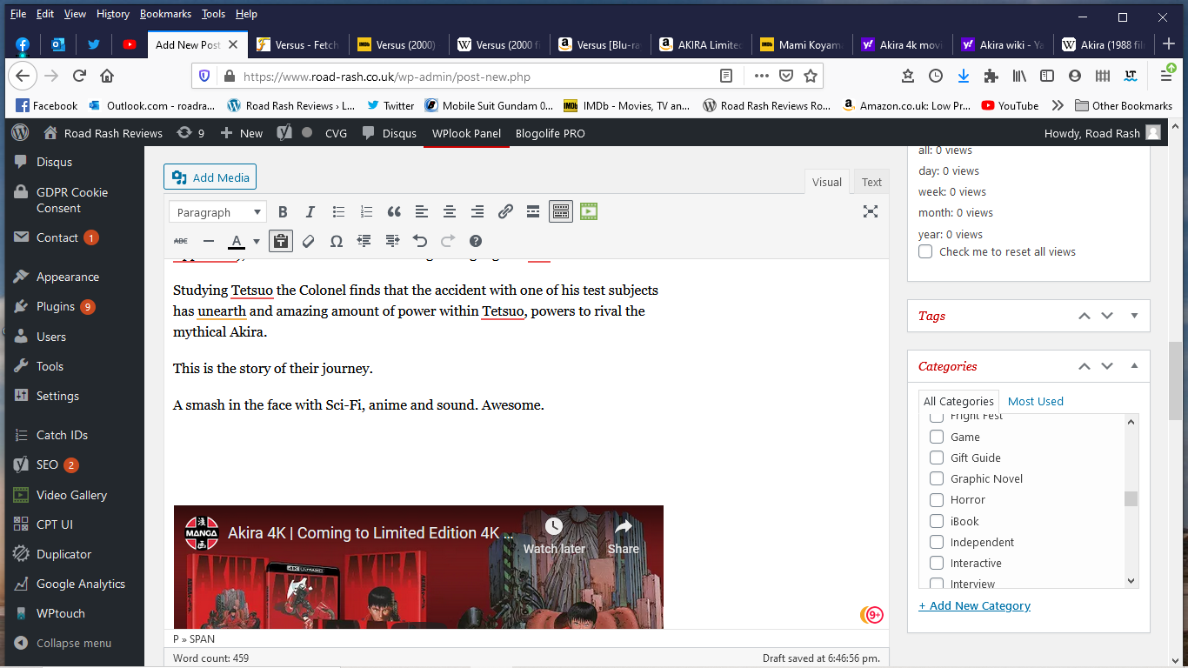Click the insert link icon

[505, 212]
